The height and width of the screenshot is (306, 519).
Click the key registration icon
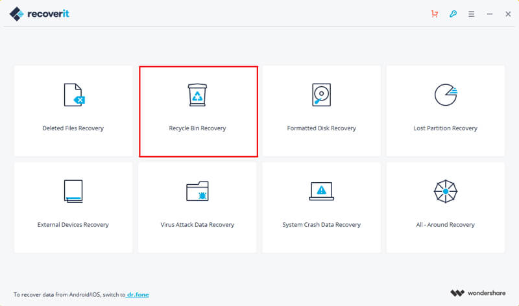tap(453, 14)
